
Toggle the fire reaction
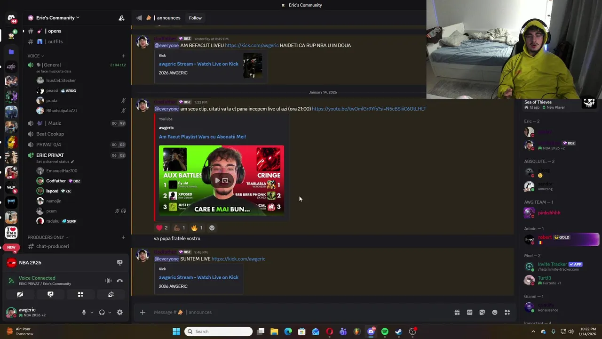(197, 228)
